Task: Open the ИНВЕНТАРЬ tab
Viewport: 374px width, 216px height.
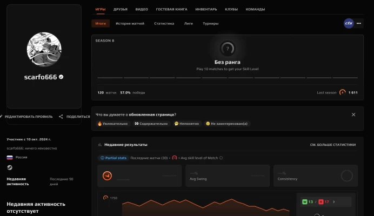Action: [x=206, y=9]
